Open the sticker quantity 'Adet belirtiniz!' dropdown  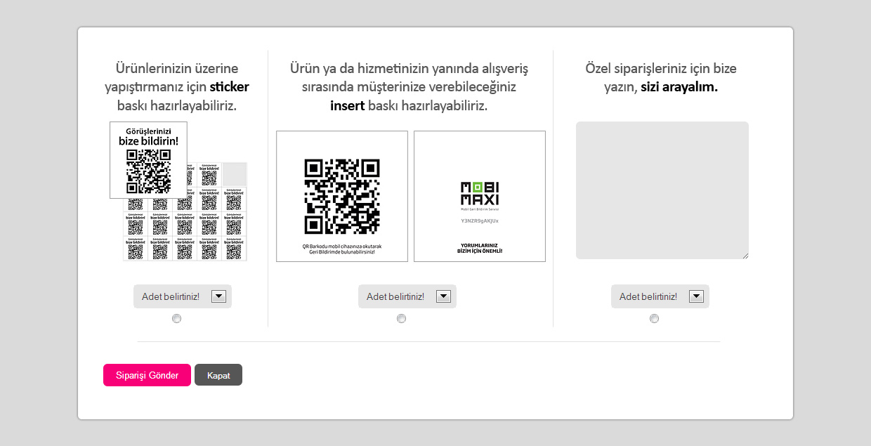point(183,296)
